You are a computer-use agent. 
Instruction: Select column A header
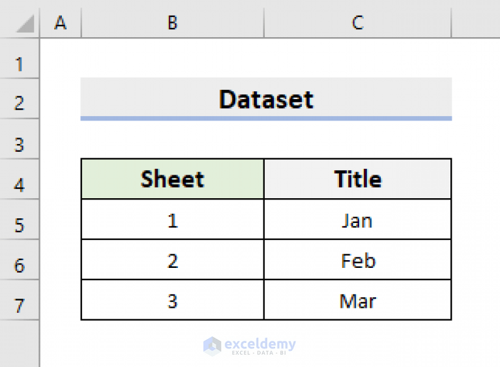[x=61, y=23]
